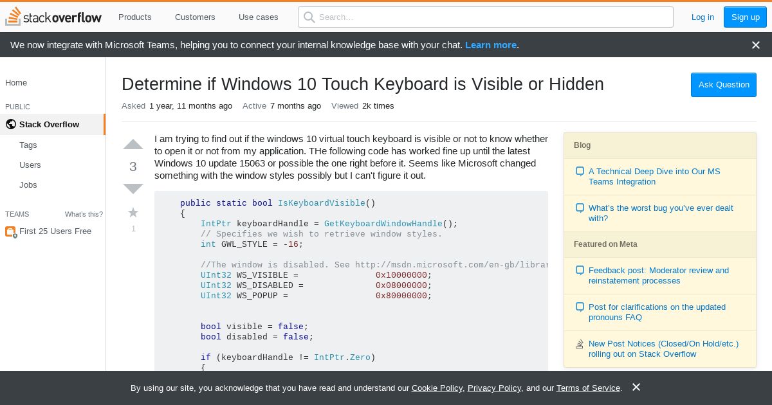This screenshot has height=405, width=772.
Task: Click chat icon beside worst bug post
Action: coord(580,208)
